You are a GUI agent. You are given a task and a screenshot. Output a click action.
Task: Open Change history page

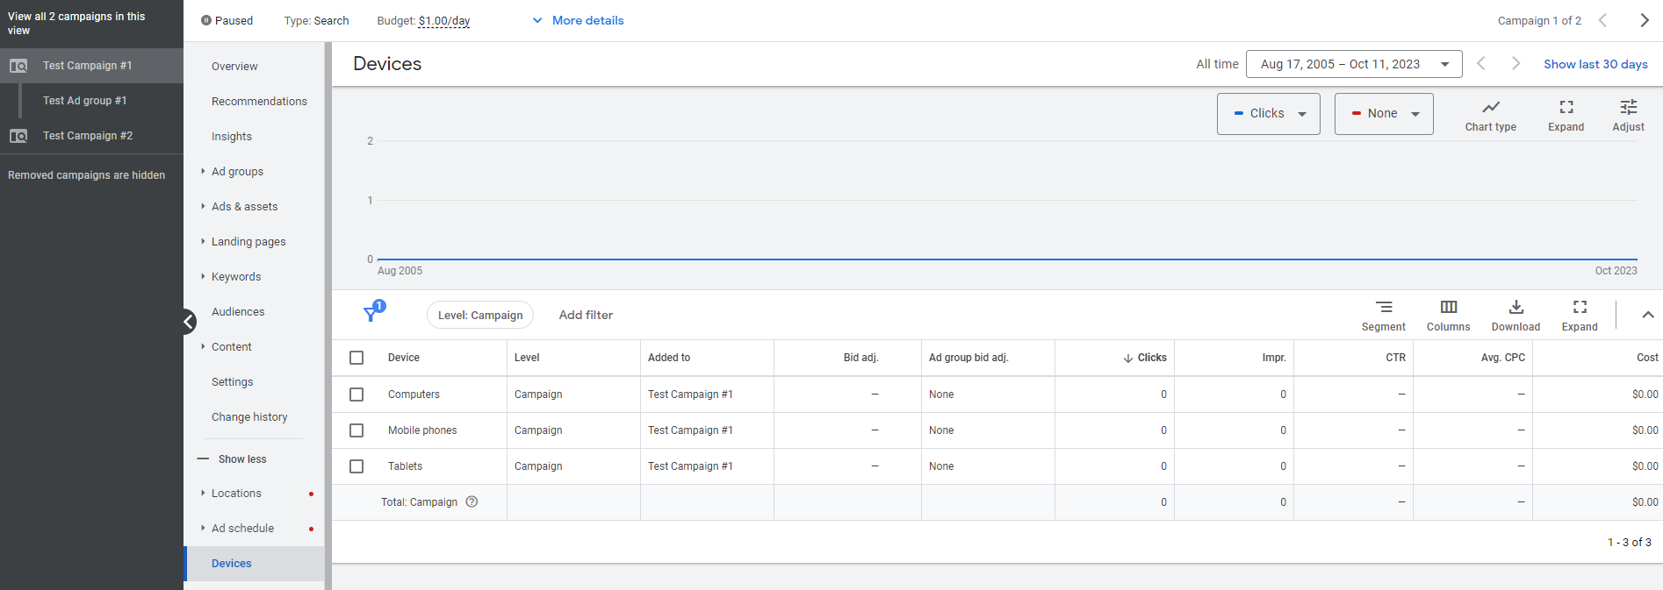tap(249, 417)
